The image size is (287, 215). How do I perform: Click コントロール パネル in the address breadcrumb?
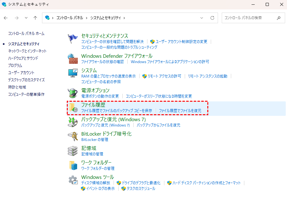[70, 18]
